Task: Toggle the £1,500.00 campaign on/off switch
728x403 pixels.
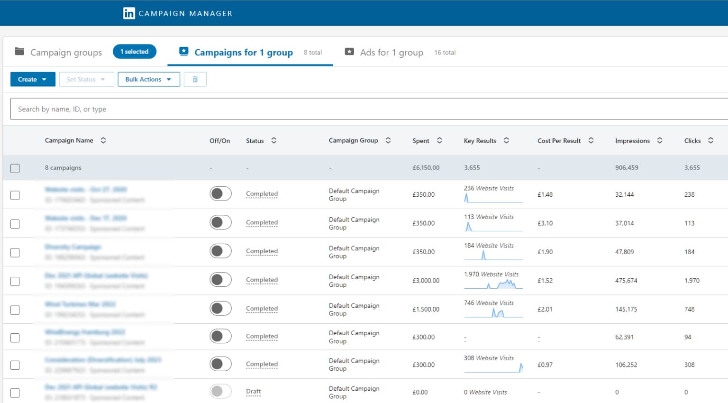Action: 220,309
